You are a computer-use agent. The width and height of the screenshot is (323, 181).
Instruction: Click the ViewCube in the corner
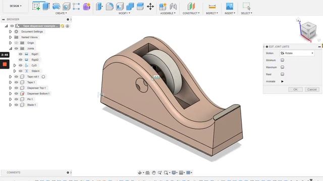click(308, 30)
